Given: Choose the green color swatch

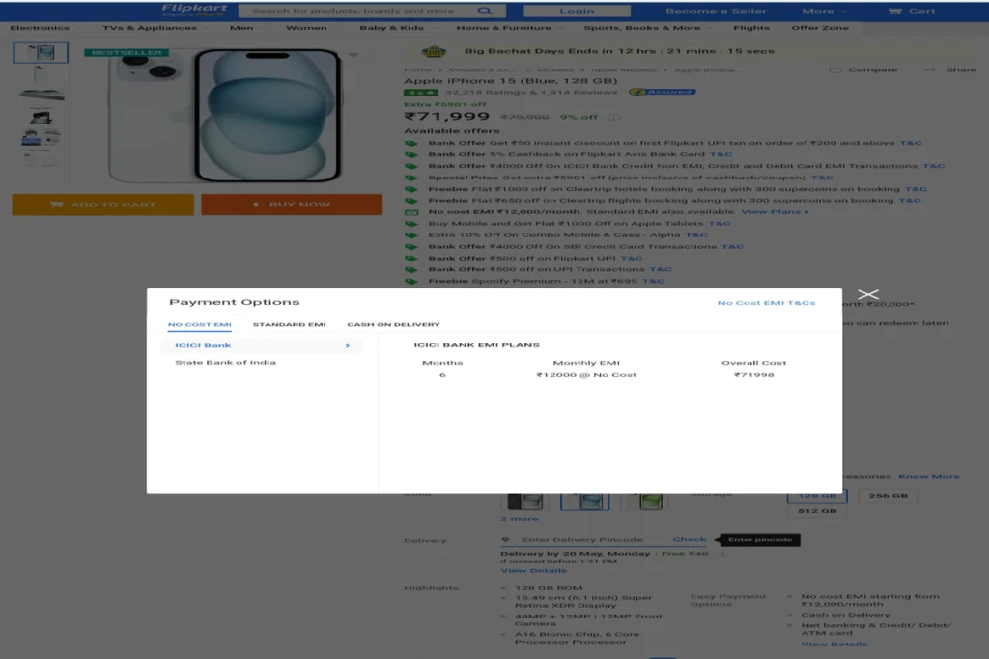Looking at the screenshot, I should tap(645, 502).
